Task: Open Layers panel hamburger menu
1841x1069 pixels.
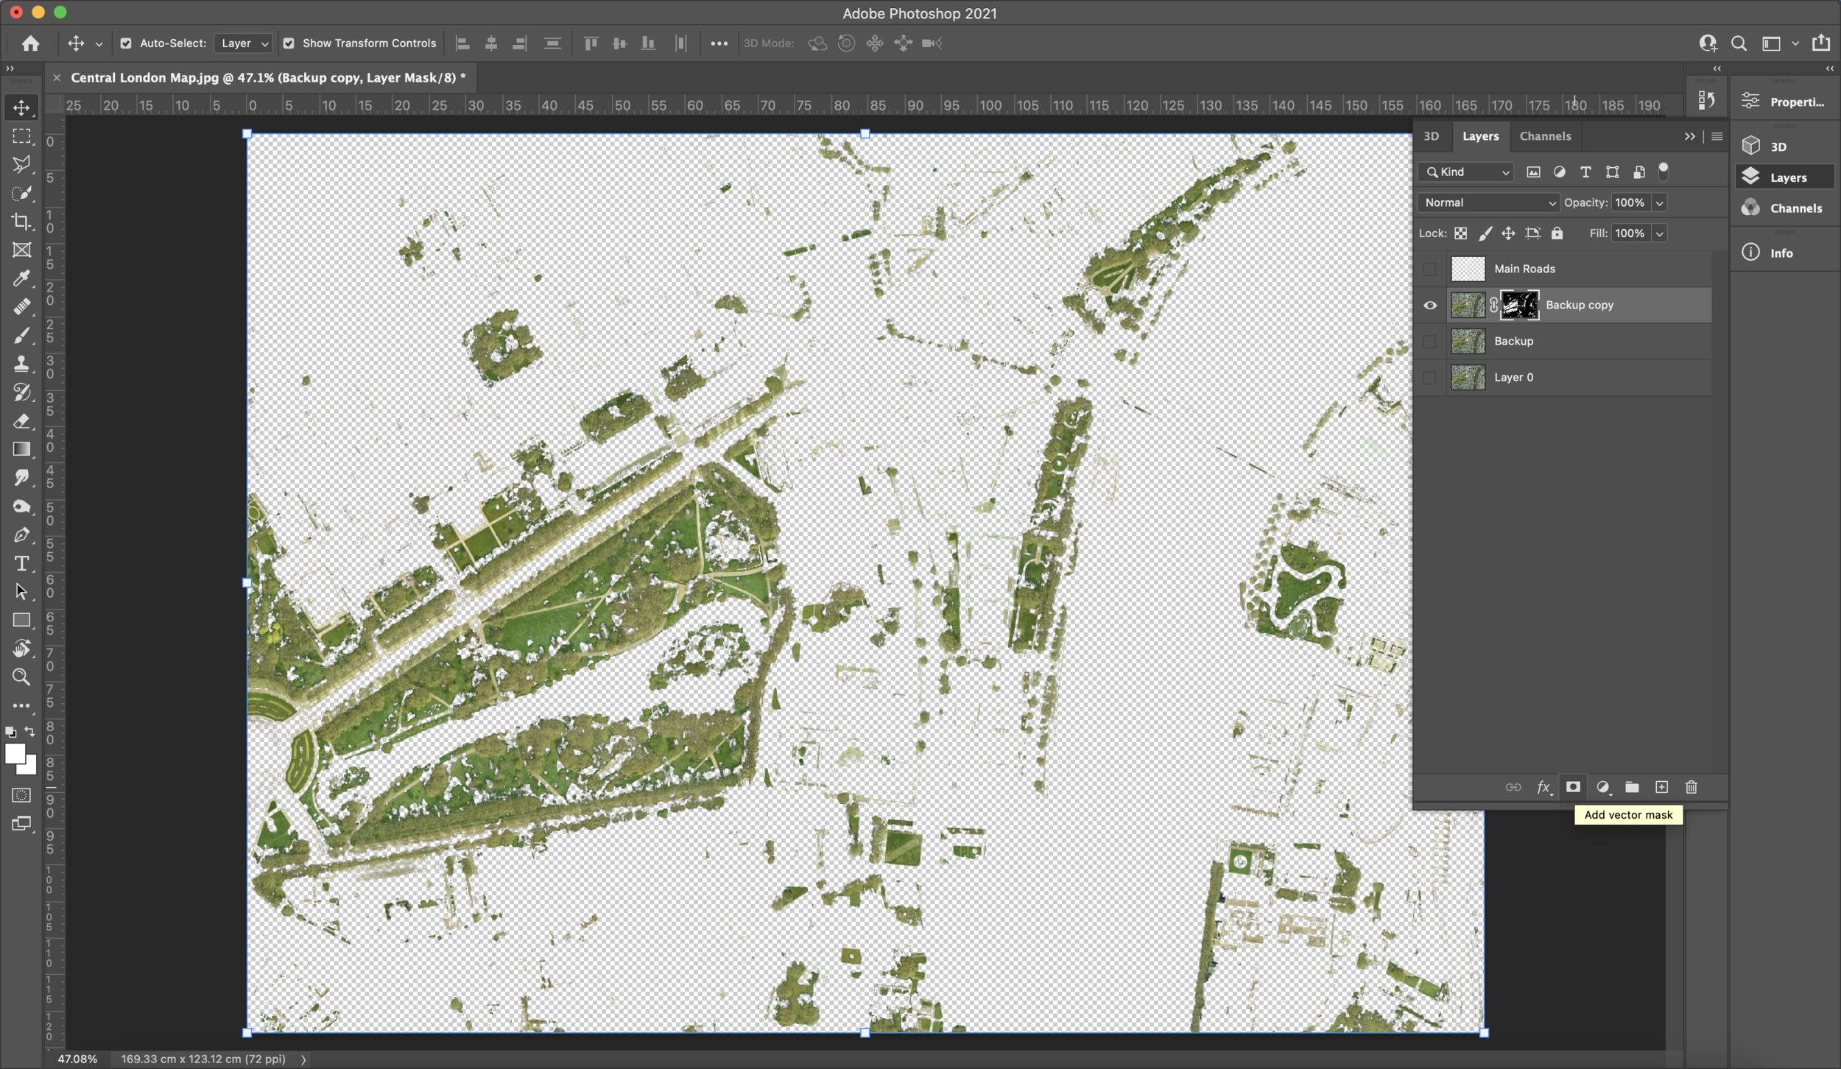Action: click(x=1717, y=136)
